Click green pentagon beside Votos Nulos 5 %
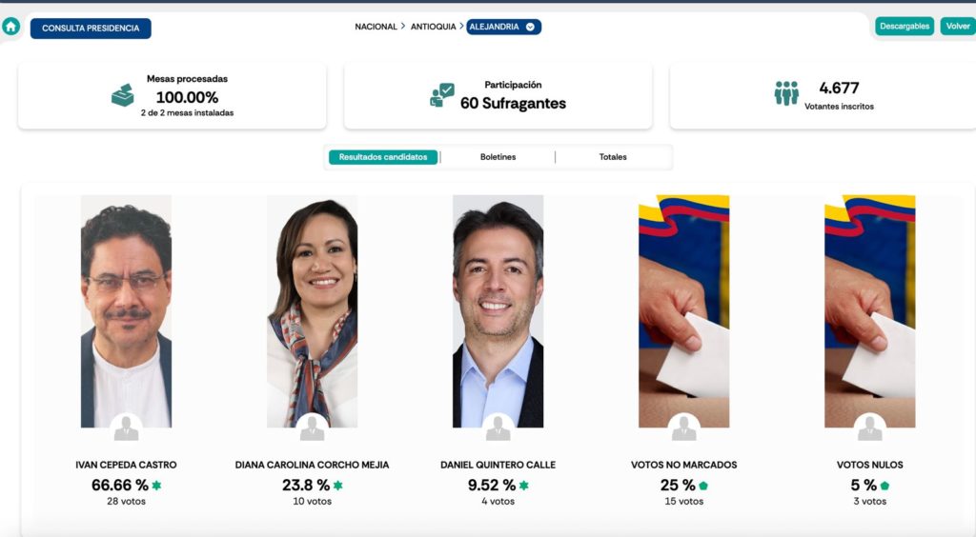 [x=884, y=486]
